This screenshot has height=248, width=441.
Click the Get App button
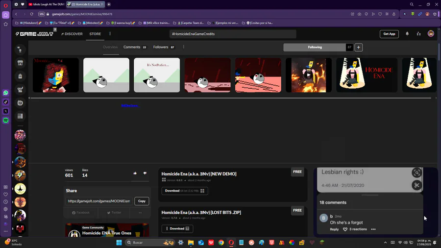pos(389,34)
